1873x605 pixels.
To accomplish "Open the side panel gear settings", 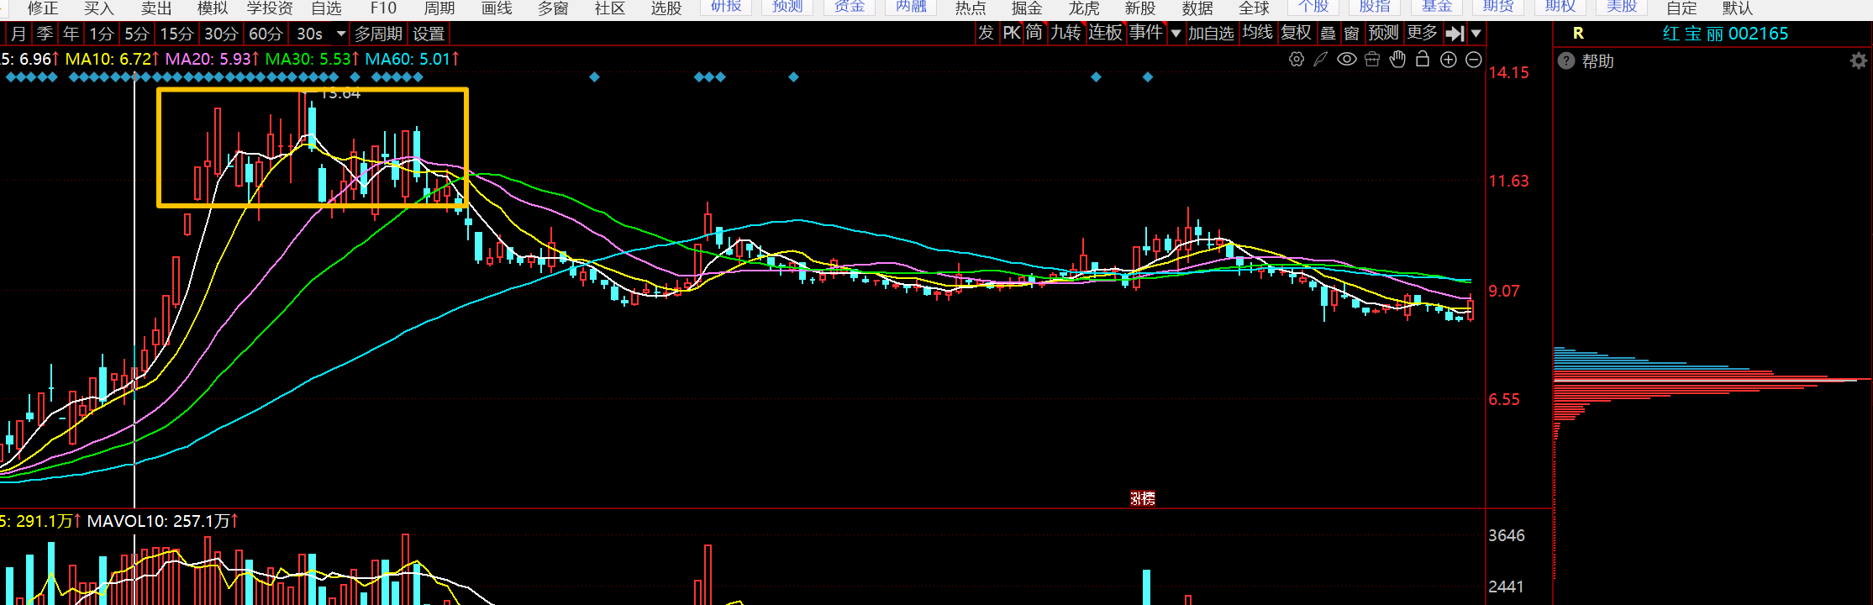I will [x=1858, y=61].
